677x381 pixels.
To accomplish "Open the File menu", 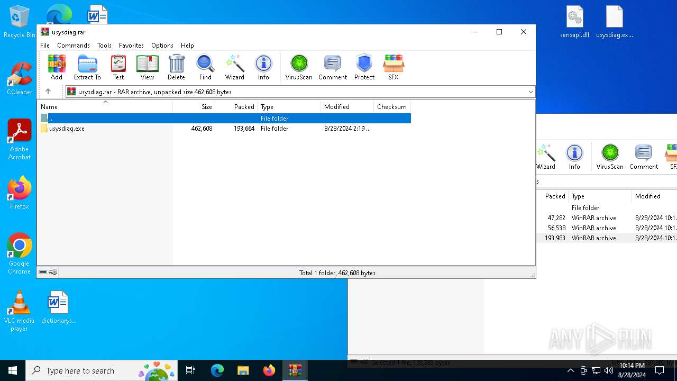I will click(x=45, y=46).
